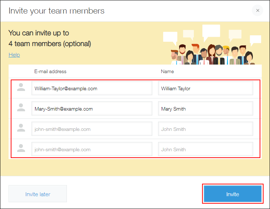This screenshot has width=270, height=209.
Task: Click the "Invite your team members" dialog title
Action: [x=57, y=11]
